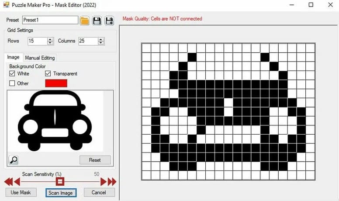Screen dimensions: 339x201
Task: Decrease sensitivity with single left arrow
Action: coord(17,182)
